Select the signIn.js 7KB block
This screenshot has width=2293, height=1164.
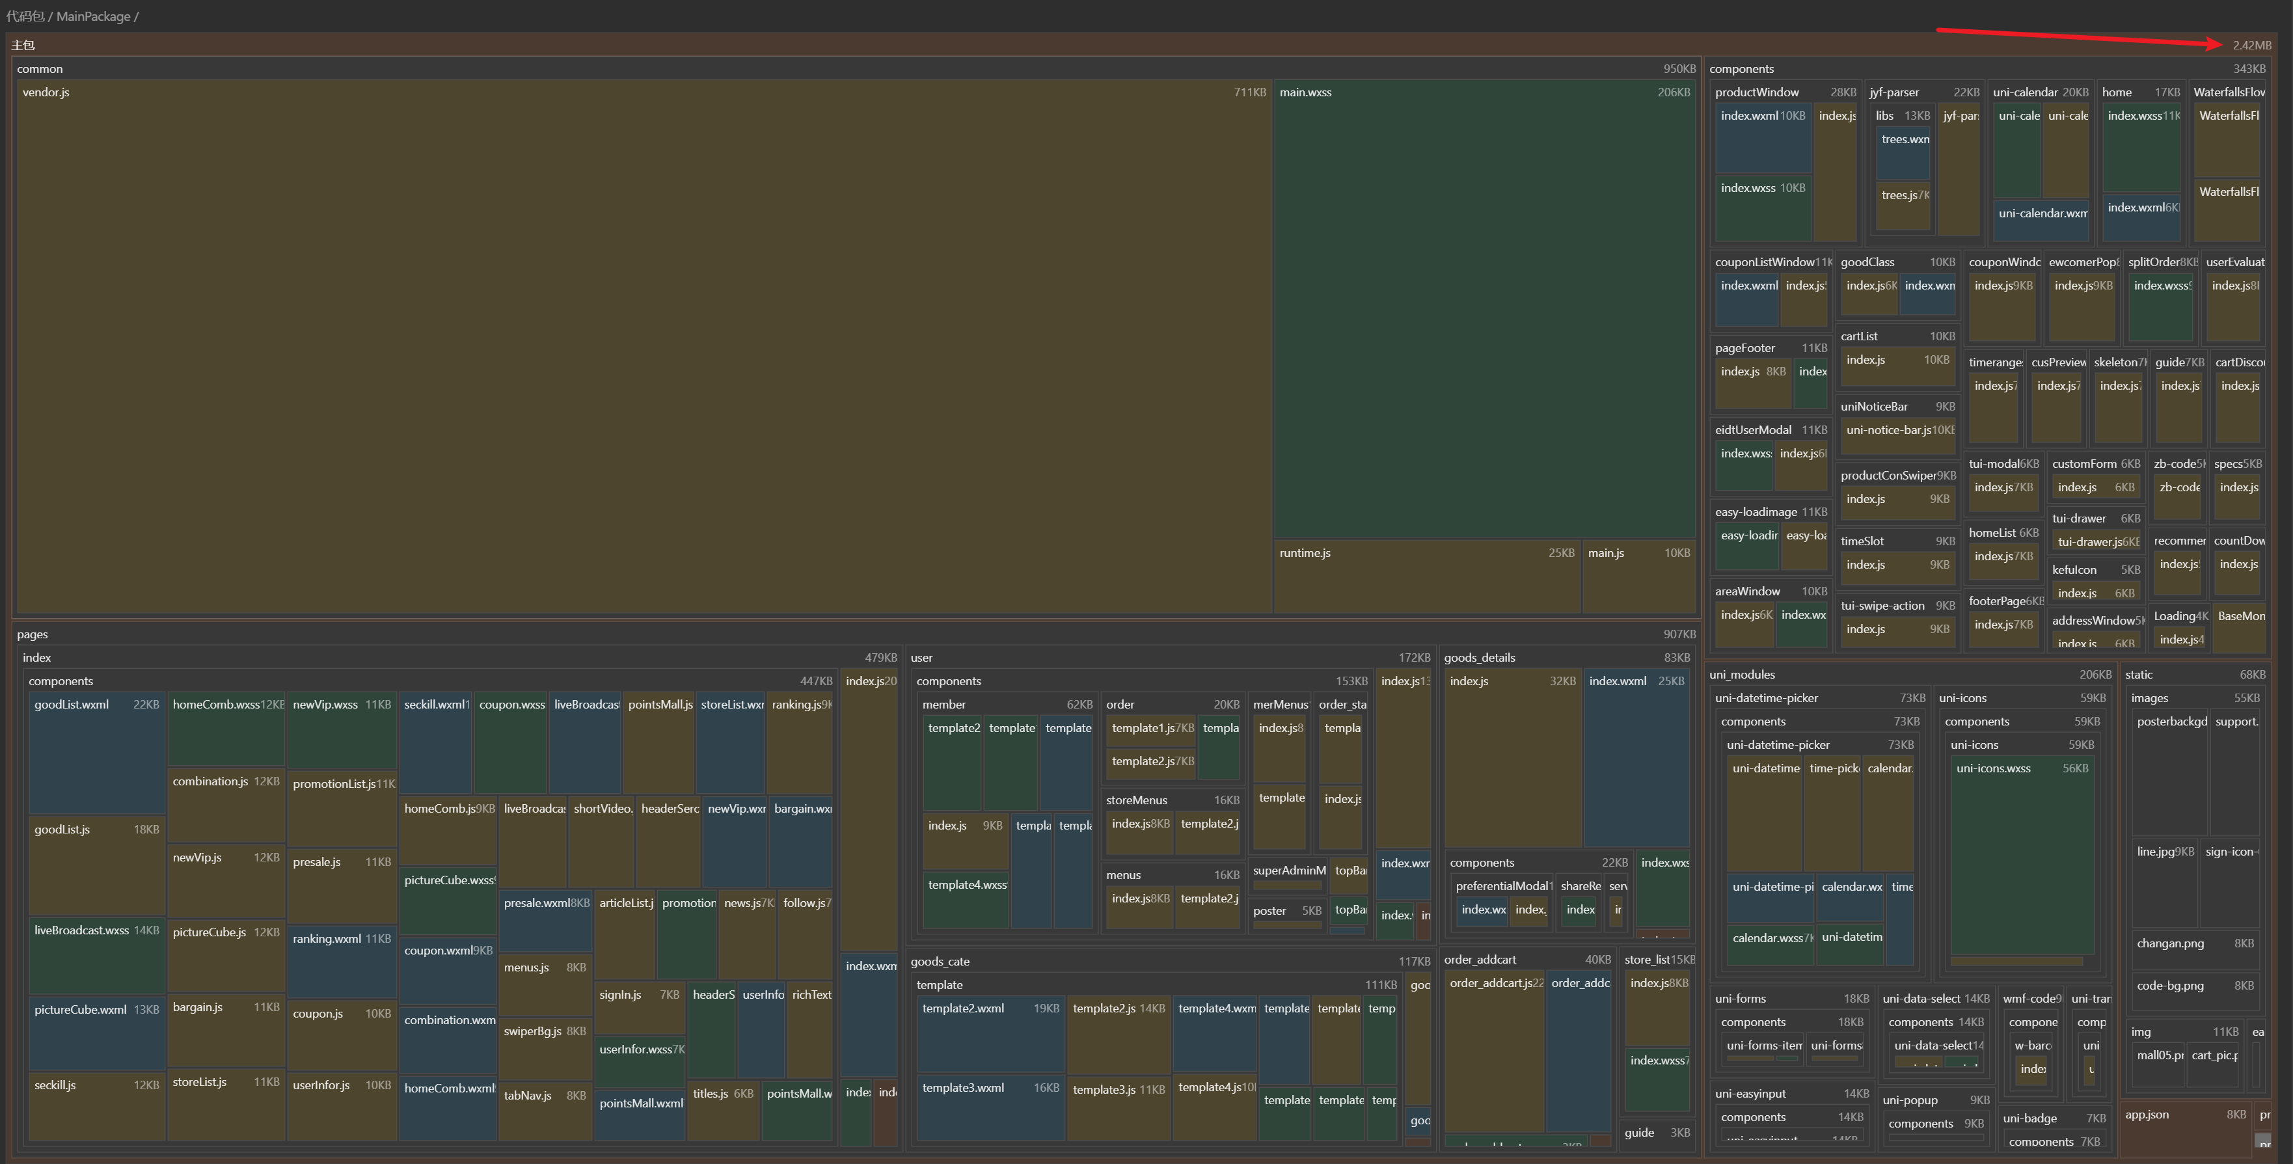pyautogui.click(x=639, y=1007)
